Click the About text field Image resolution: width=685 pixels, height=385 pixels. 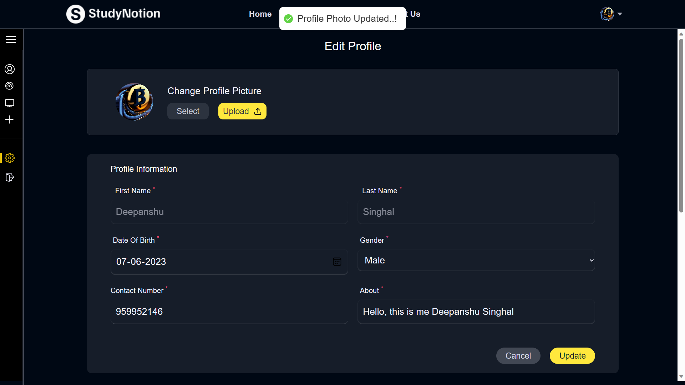tap(476, 312)
